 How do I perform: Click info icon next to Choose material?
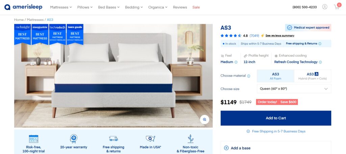[x=249, y=76]
